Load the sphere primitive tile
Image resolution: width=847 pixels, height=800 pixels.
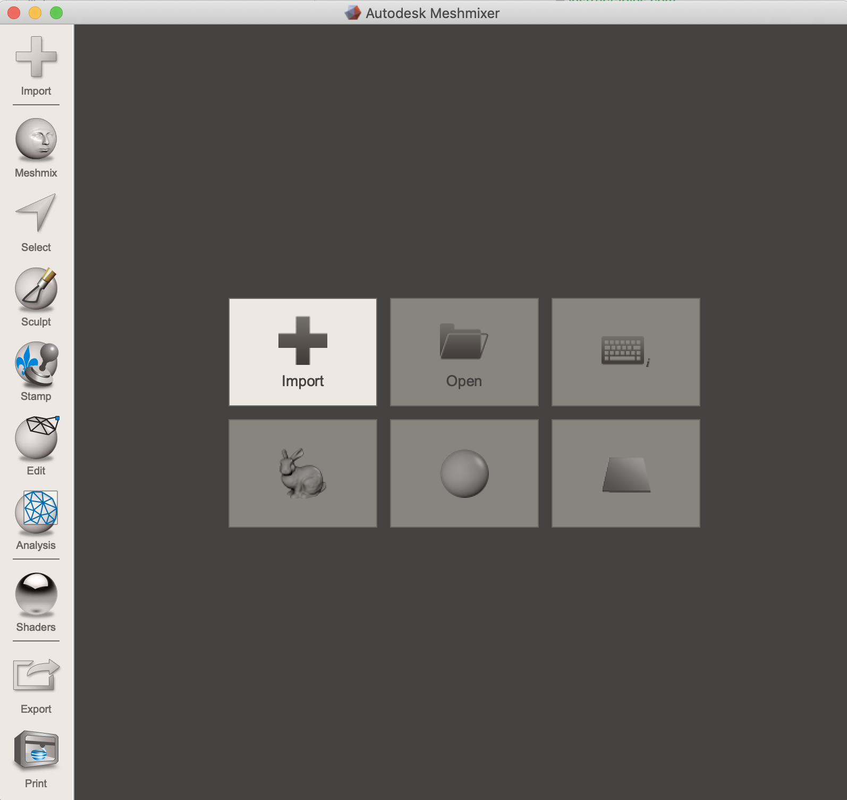464,473
